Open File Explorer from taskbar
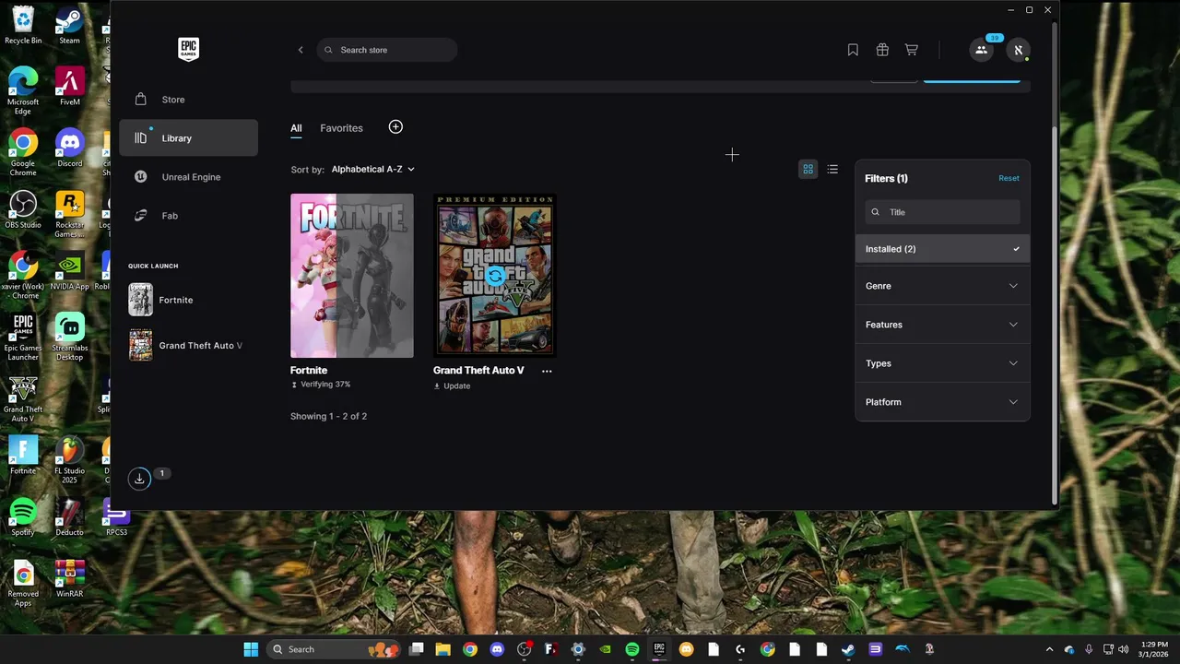Image resolution: width=1180 pixels, height=664 pixels. point(442,649)
